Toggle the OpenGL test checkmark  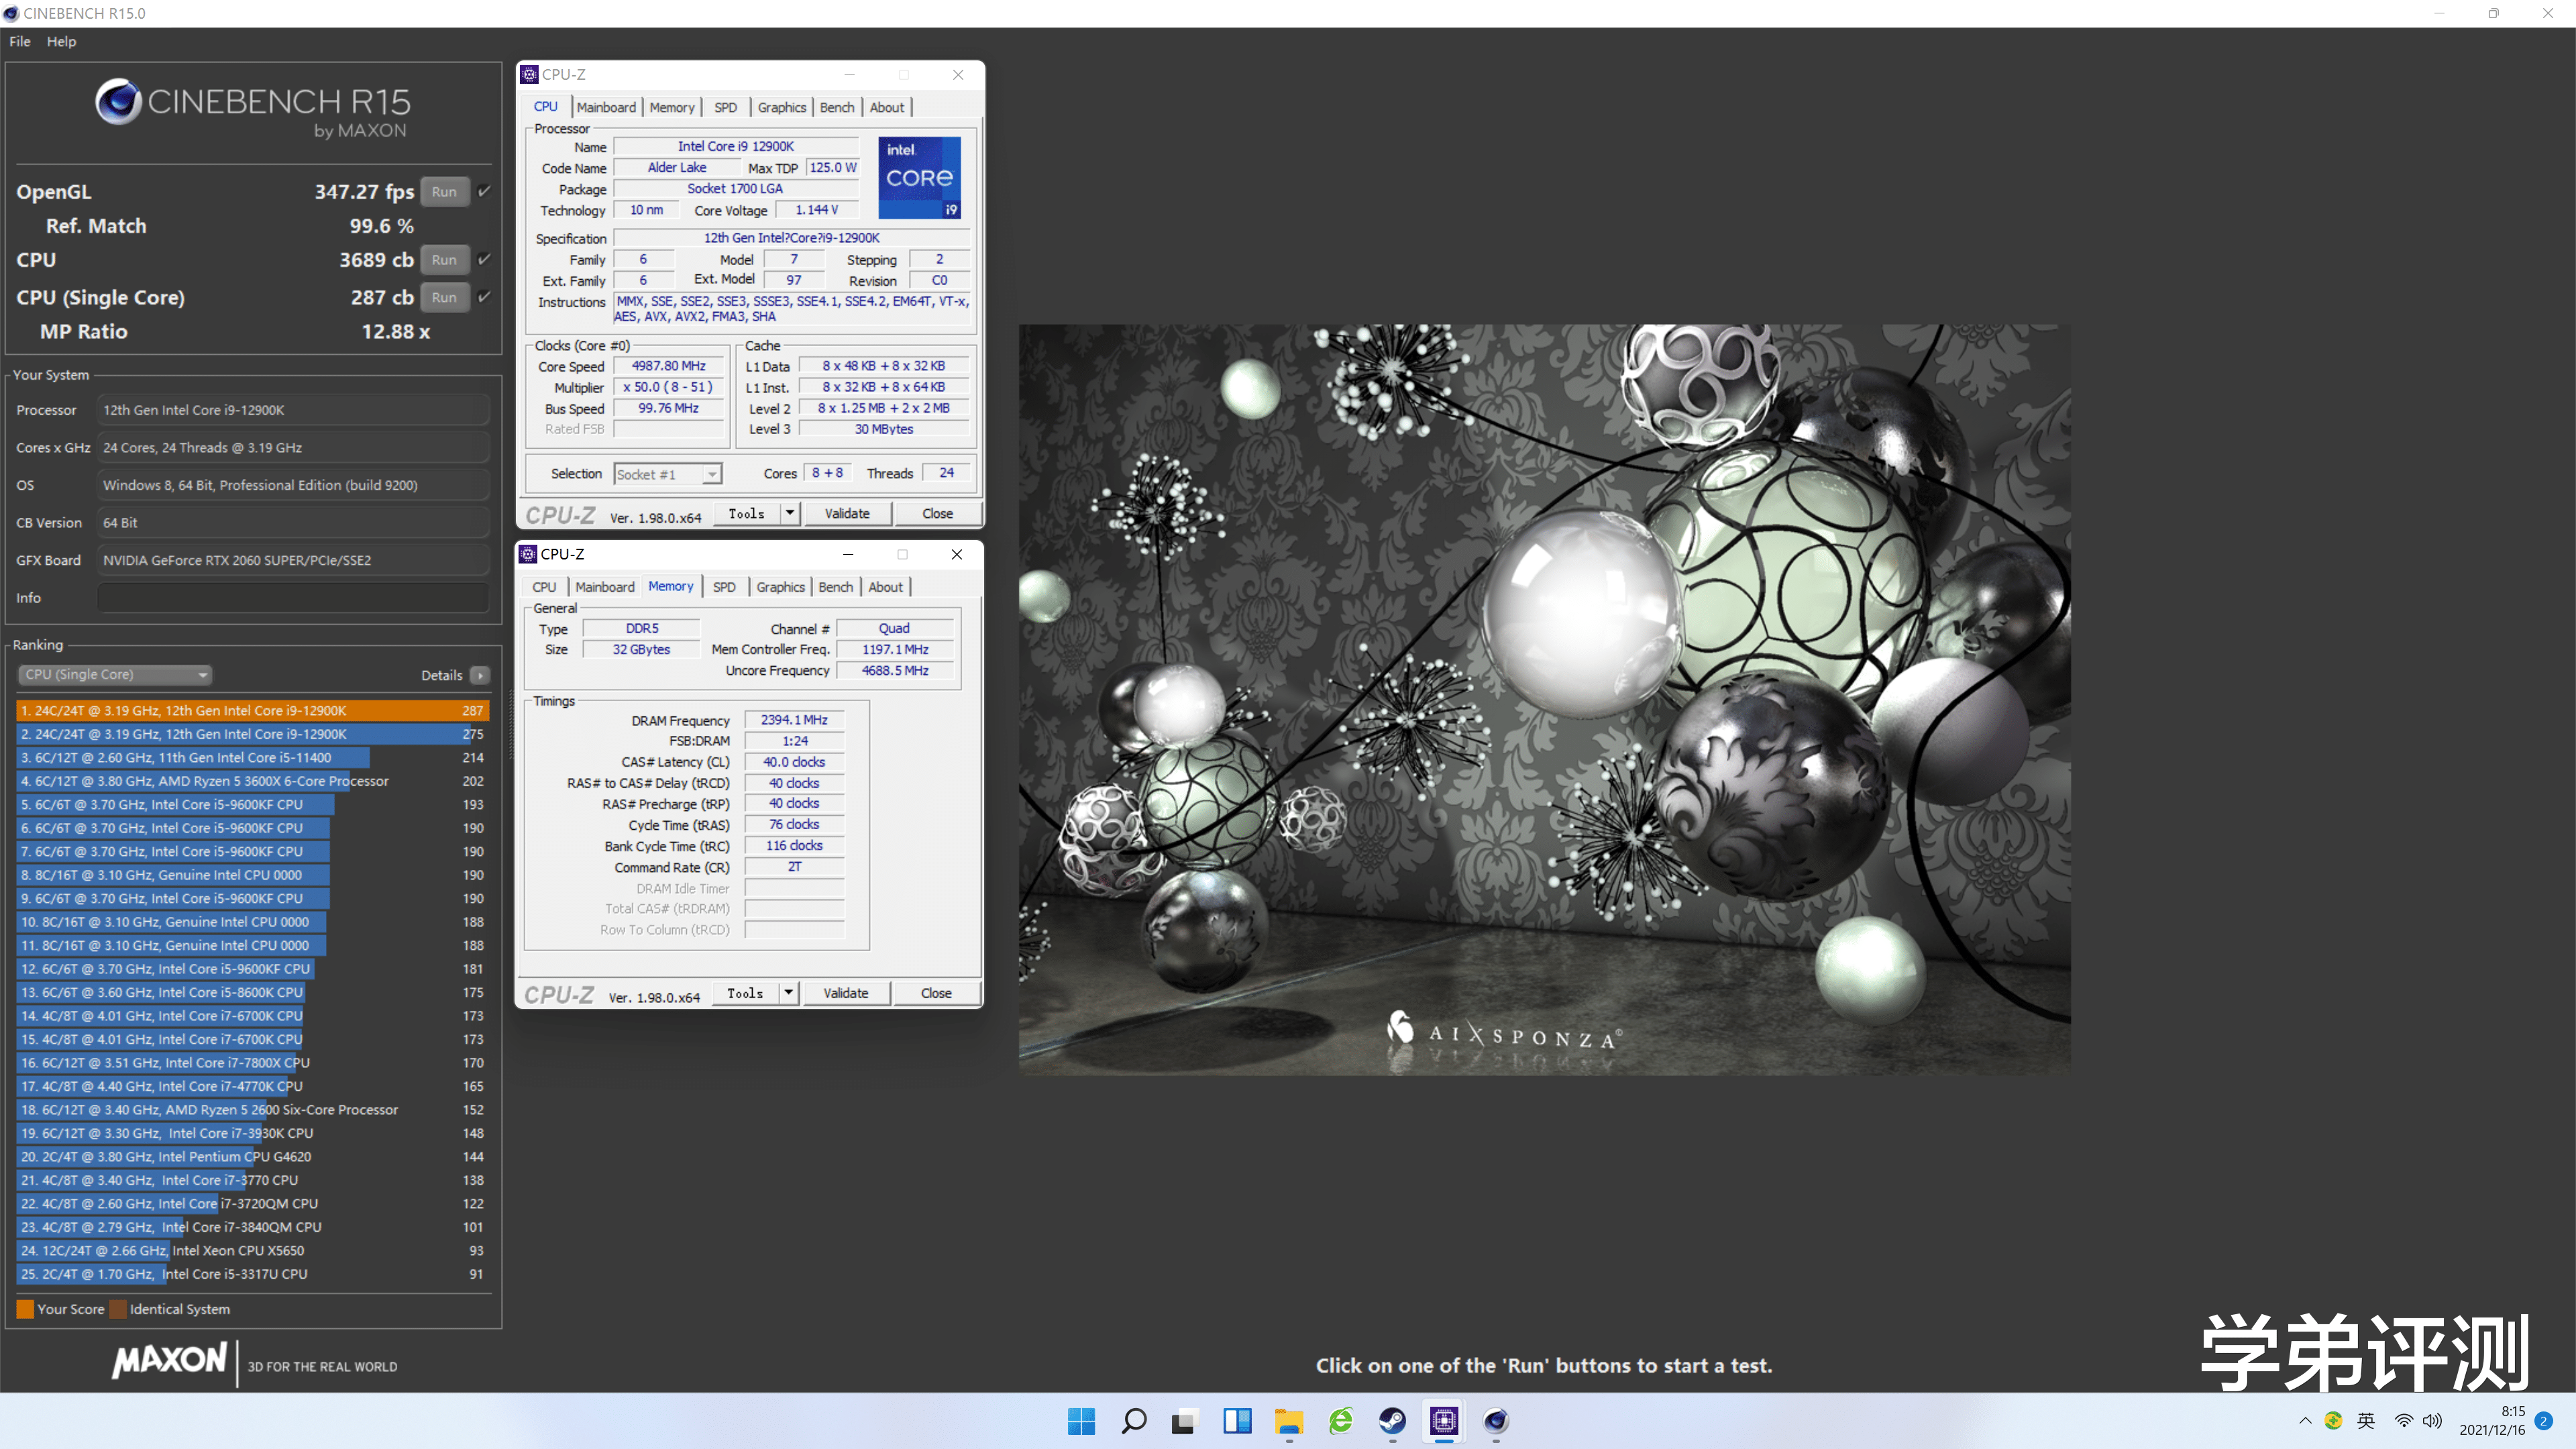(x=485, y=191)
